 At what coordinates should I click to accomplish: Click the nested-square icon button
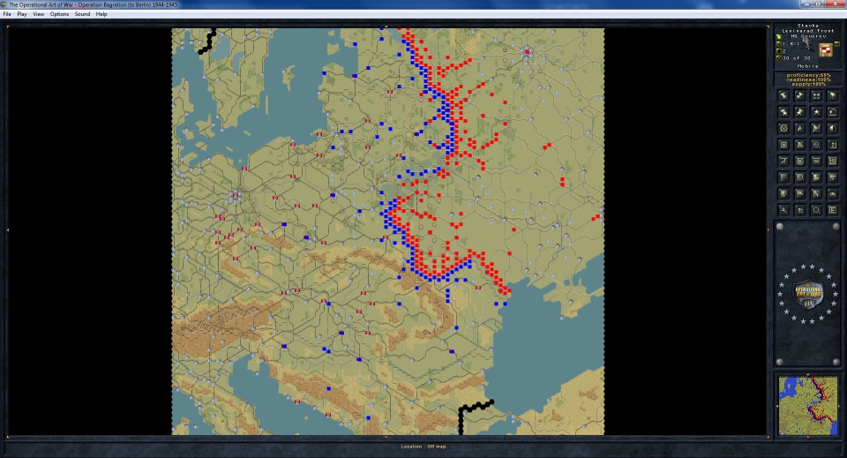783,145
